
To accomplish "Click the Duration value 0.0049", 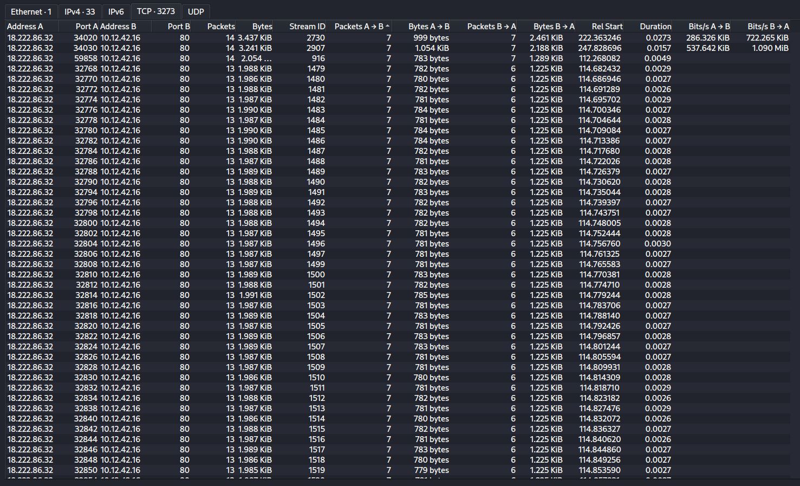I will [x=658, y=59].
